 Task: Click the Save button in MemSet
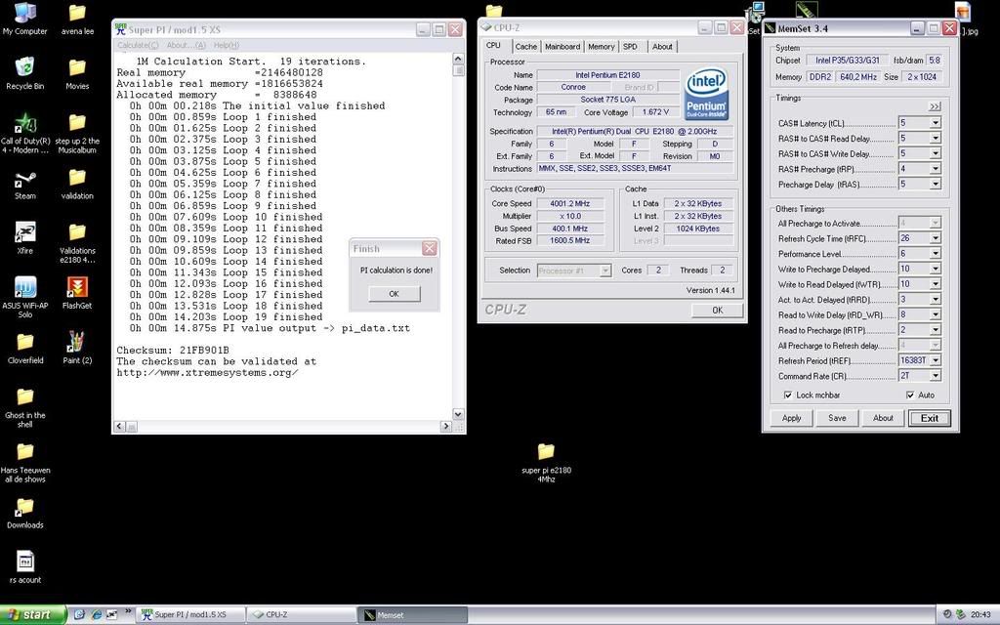coord(837,418)
